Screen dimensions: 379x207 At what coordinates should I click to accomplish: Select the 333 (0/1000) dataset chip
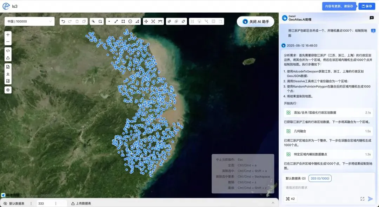coord(320,179)
